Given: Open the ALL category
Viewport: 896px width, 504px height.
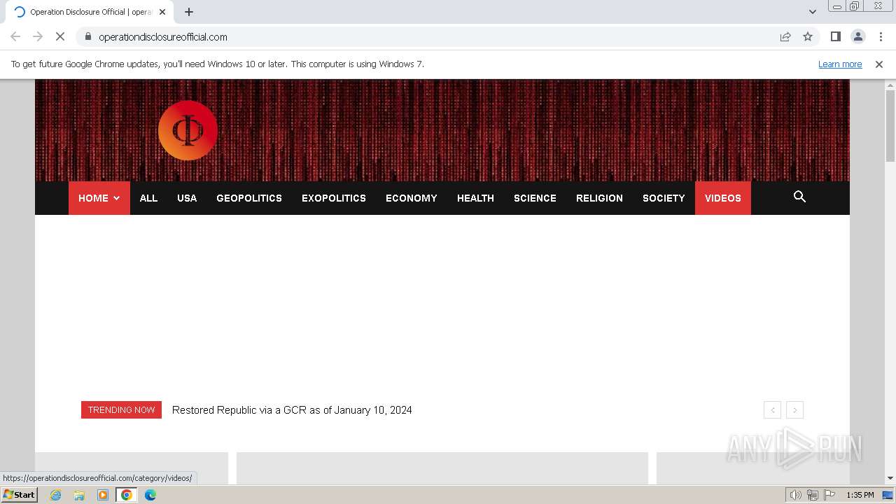Looking at the screenshot, I should pos(148,198).
